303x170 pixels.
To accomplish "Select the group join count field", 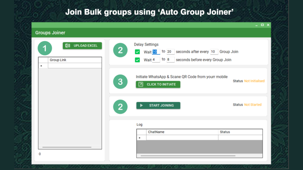I will tap(214, 52).
